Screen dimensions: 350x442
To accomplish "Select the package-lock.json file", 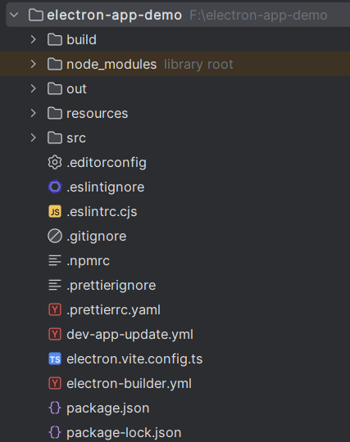I will [x=124, y=433].
